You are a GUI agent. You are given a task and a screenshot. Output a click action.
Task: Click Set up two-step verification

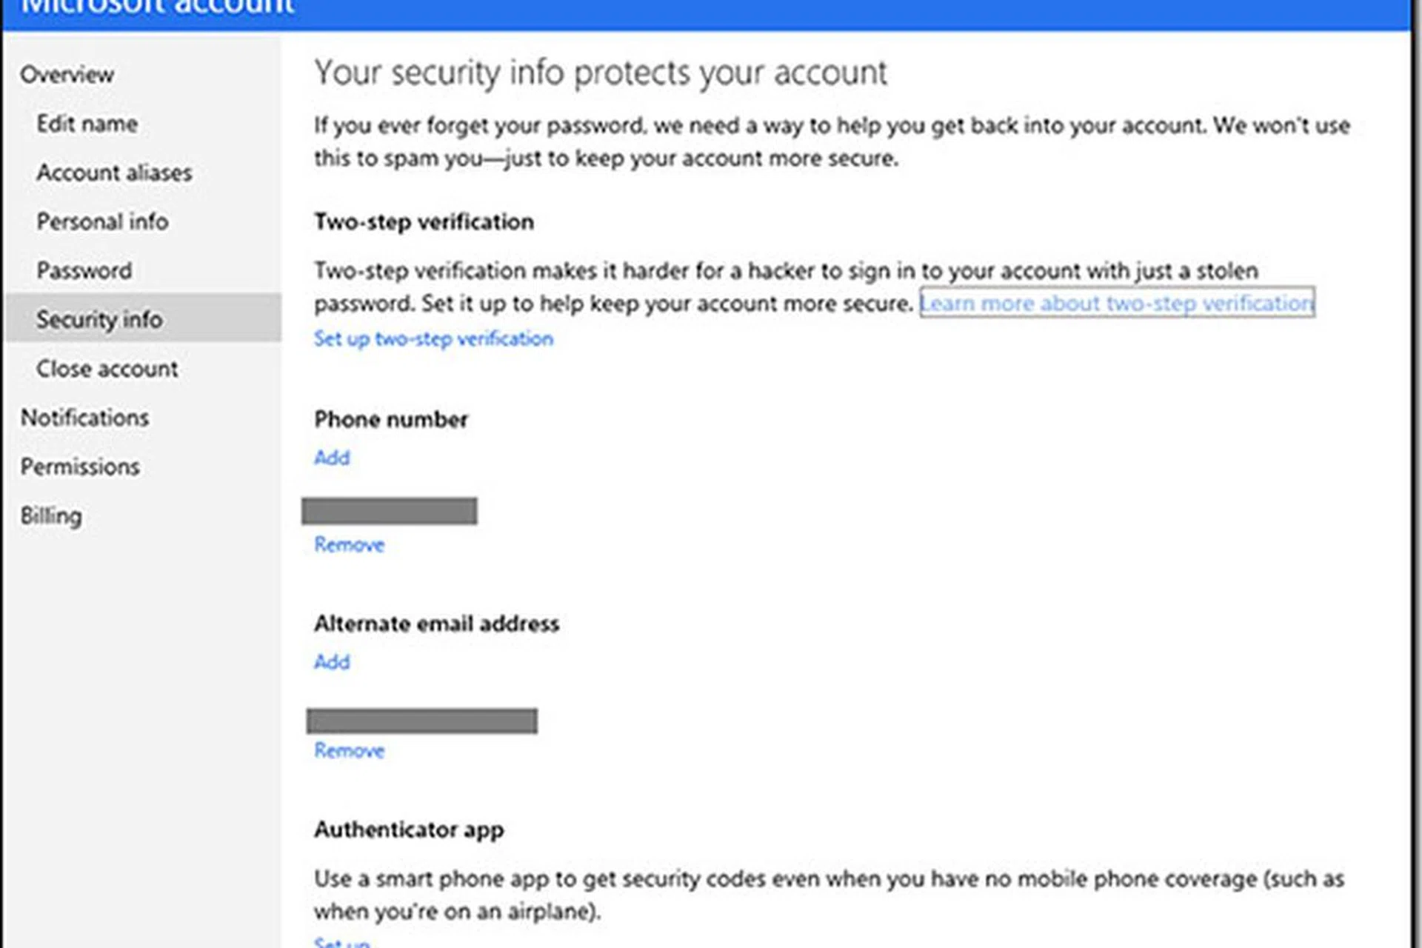[x=433, y=338]
